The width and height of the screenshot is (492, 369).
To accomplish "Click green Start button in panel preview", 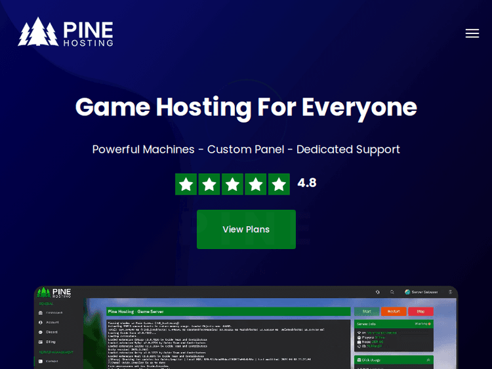I will (367, 311).
